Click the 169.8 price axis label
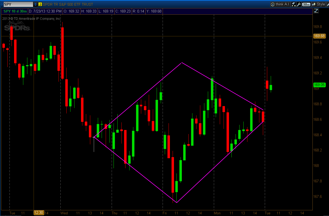329x216 pixels. pos(318,27)
